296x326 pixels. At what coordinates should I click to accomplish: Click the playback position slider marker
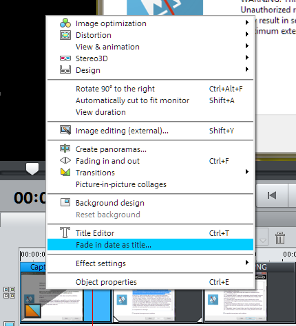click(x=32, y=169)
